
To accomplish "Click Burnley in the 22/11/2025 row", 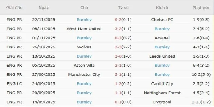I will tap(84, 20).
